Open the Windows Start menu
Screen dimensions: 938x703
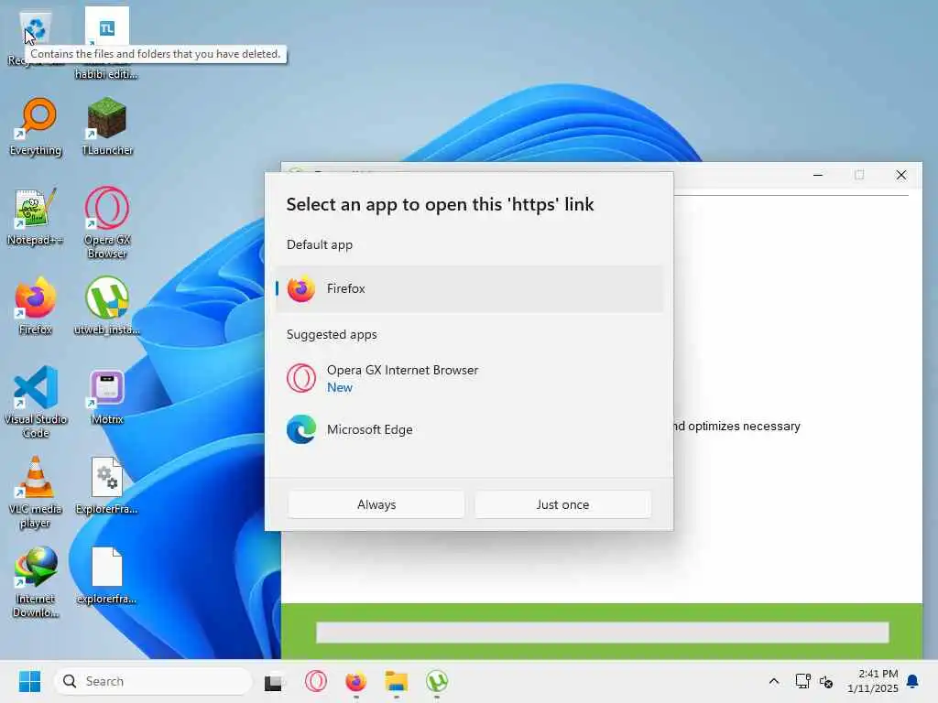point(29,681)
